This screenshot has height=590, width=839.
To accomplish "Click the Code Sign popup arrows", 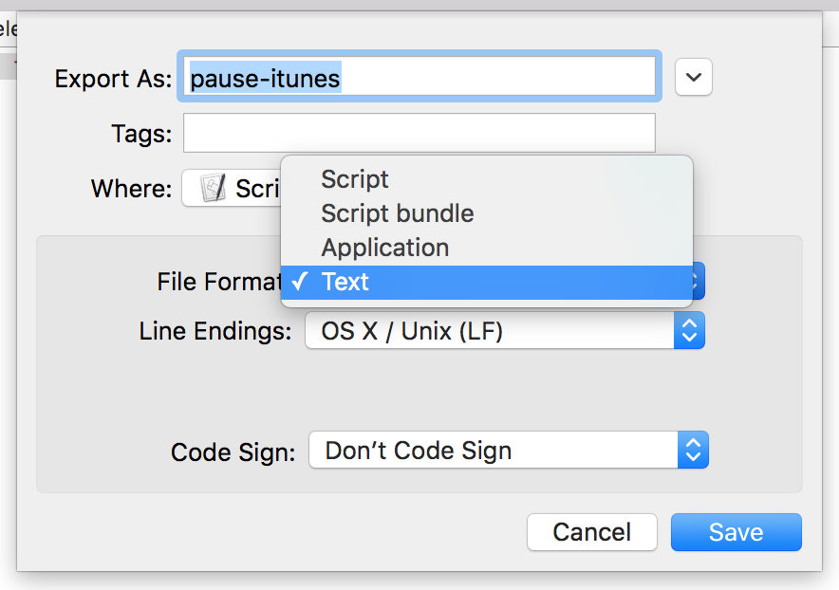I will tap(693, 450).
